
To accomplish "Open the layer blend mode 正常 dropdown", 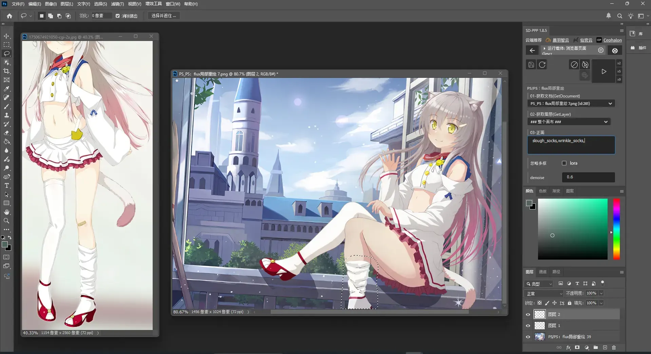I will click(544, 293).
